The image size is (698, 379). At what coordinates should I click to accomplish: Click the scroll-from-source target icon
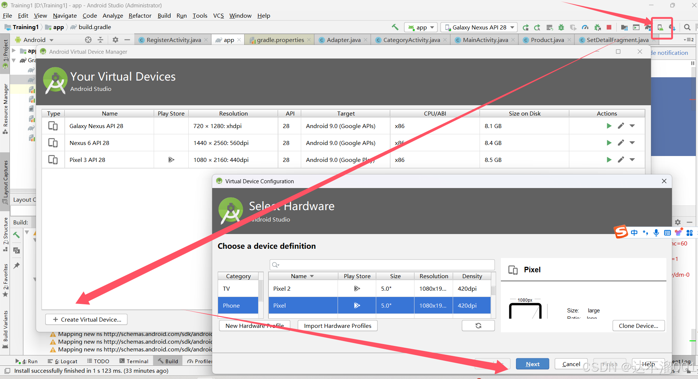88,40
